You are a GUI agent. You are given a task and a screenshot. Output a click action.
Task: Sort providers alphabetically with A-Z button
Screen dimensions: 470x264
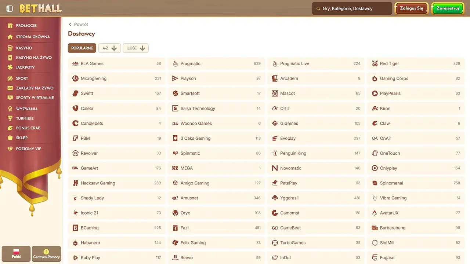pyautogui.click(x=109, y=48)
